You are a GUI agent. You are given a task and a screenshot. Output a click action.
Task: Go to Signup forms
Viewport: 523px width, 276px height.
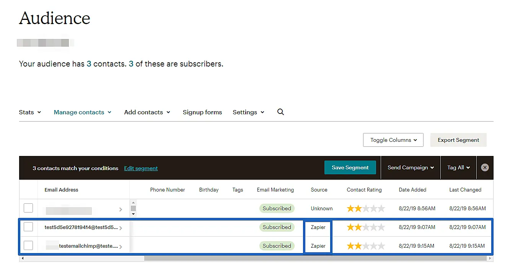point(202,112)
